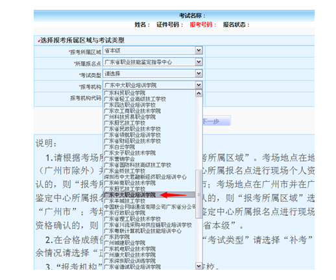Select 广东中大职业培训学院 in the list
Image resolution: width=336 pixels, height=280 pixels.
point(149,195)
